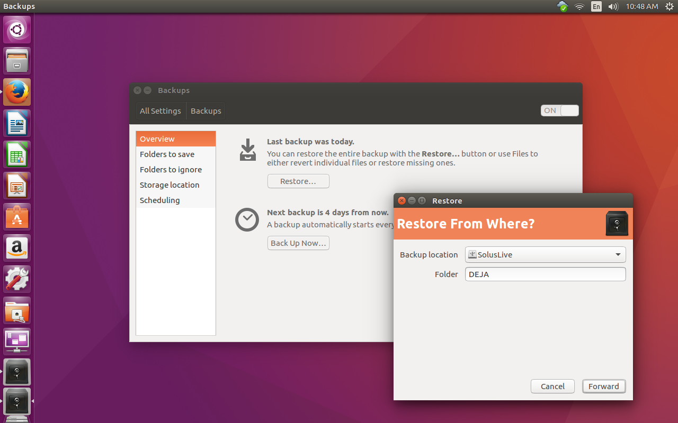Open the Files manager icon
678x423 pixels.
[17, 61]
